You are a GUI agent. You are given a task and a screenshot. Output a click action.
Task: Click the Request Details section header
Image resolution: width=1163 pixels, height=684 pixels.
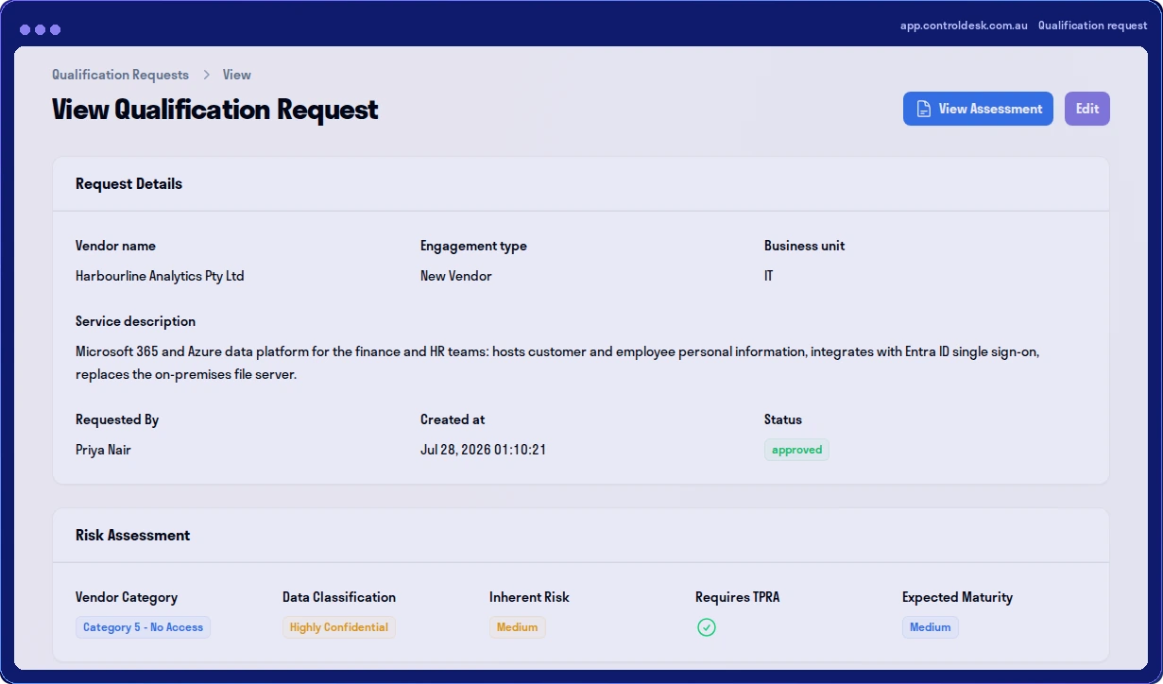pyautogui.click(x=580, y=184)
